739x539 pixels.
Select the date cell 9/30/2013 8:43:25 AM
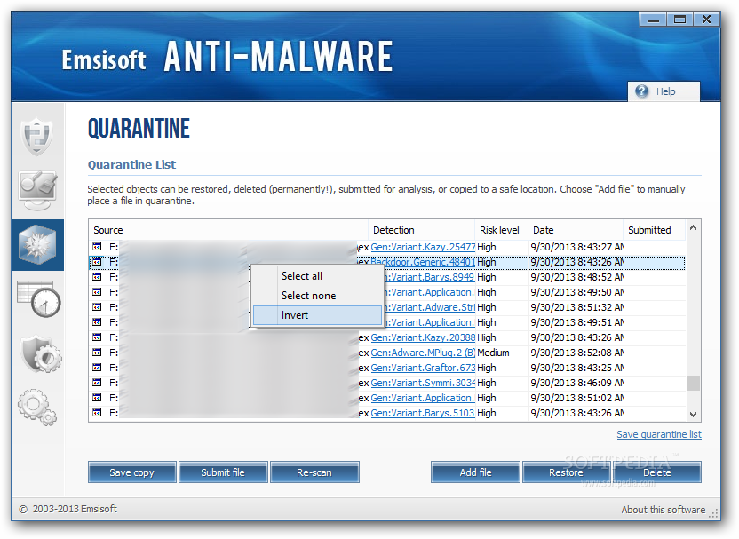point(576,368)
